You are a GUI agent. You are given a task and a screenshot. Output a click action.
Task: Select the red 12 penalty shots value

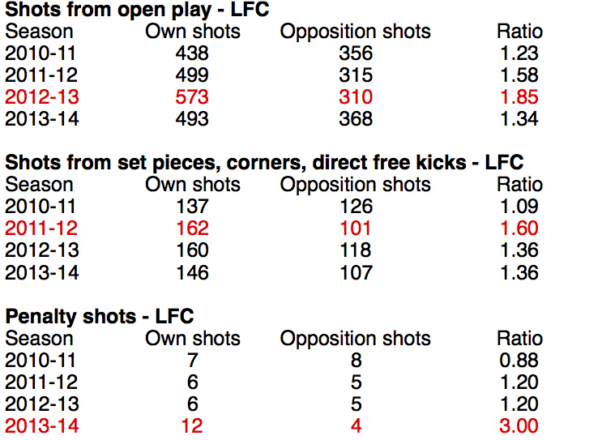(x=193, y=425)
